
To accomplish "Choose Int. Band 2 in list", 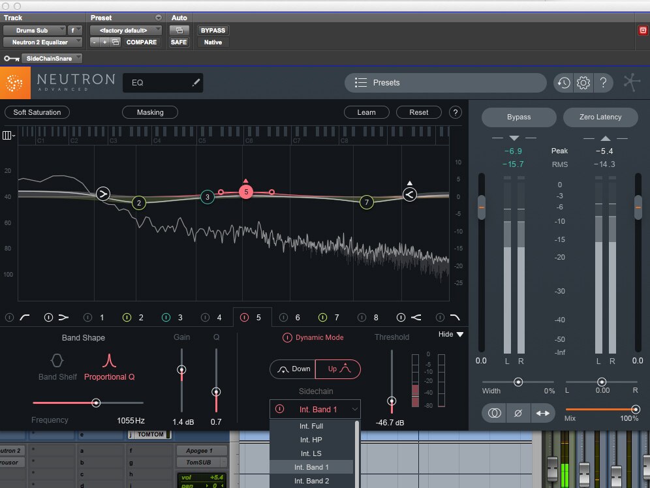I will [311, 481].
